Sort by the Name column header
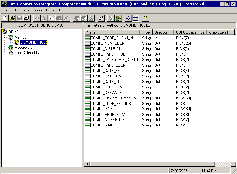This screenshot has width=237, height=174. 112,32
